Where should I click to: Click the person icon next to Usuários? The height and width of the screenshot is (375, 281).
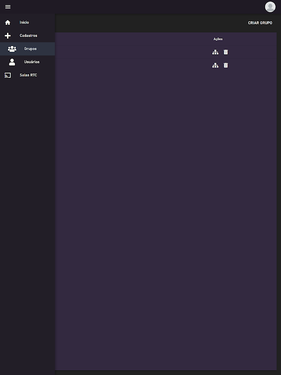(x=12, y=62)
